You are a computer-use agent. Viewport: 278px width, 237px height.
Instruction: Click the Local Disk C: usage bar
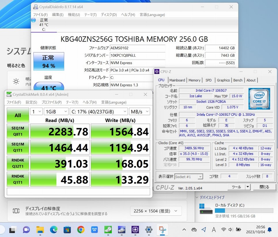244,211
